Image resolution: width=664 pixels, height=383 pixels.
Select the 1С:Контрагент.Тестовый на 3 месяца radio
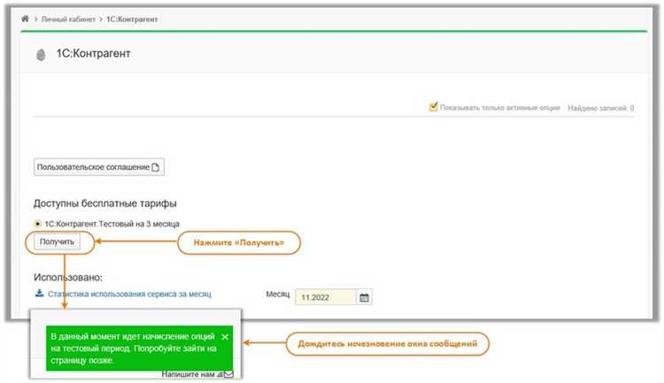[38, 224]
